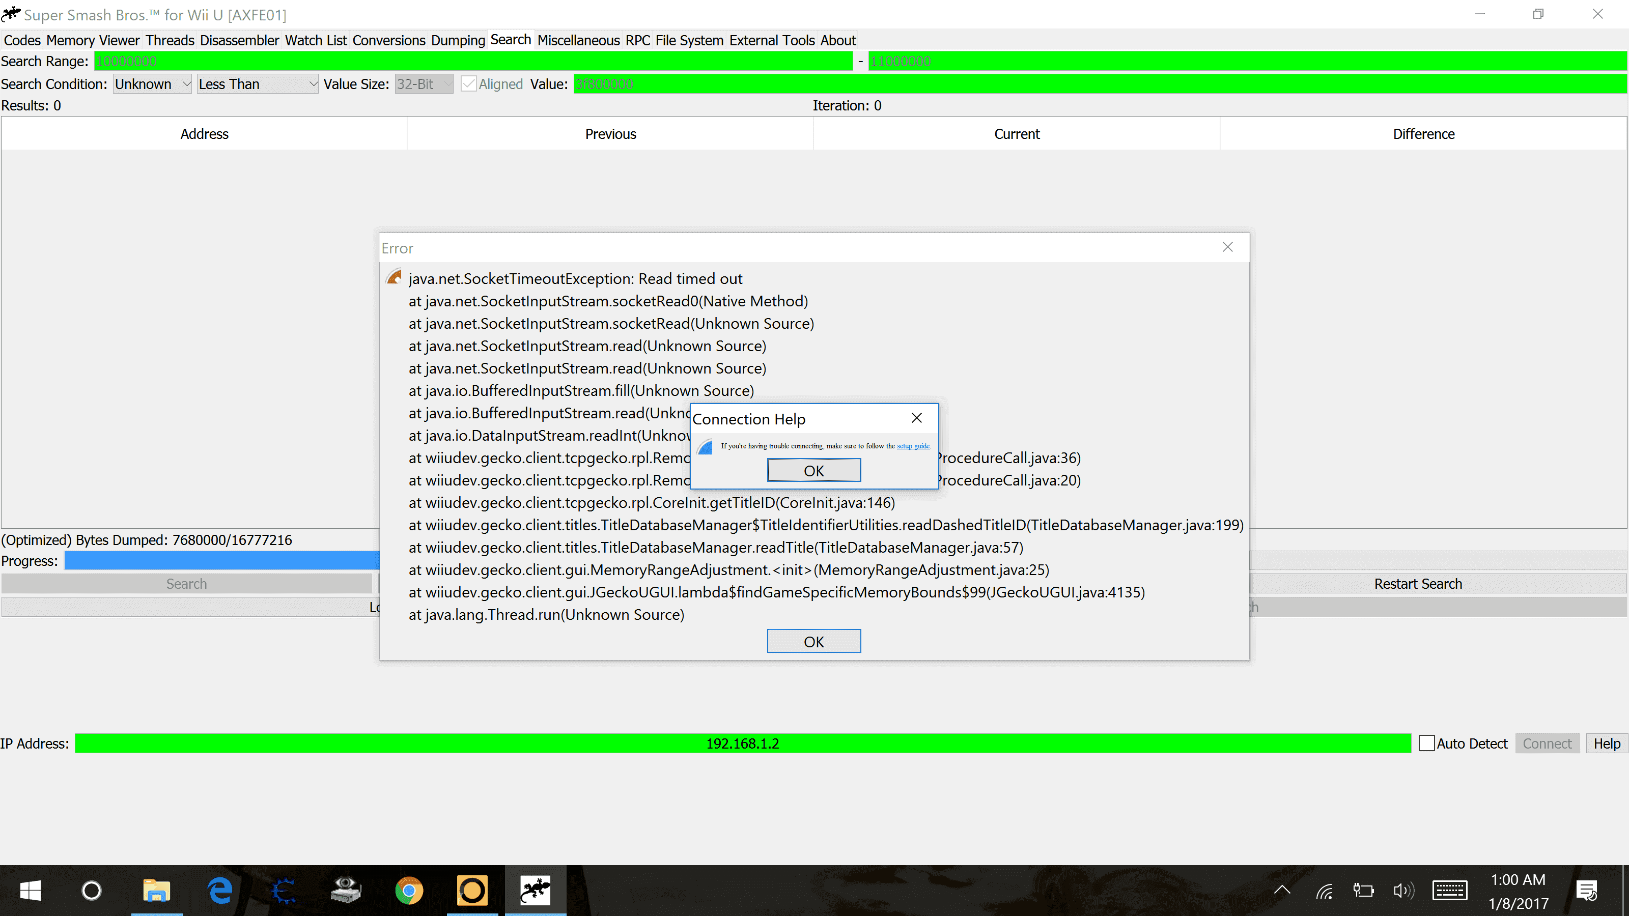Show hidden system tray icons
Screen dimensions: 1629x916
pos(1282,891)
